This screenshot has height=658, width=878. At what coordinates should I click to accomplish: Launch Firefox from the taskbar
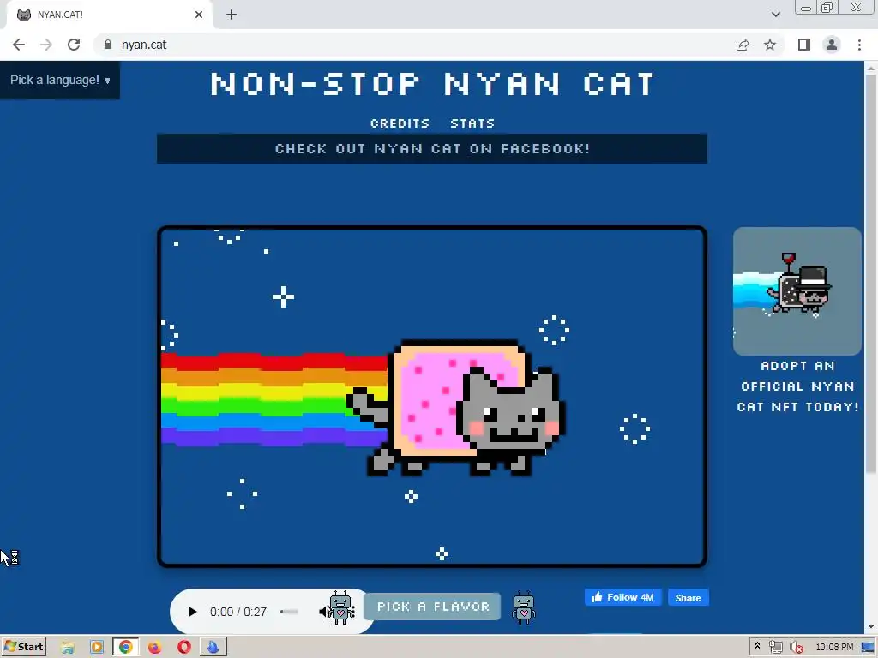[154, 648]
